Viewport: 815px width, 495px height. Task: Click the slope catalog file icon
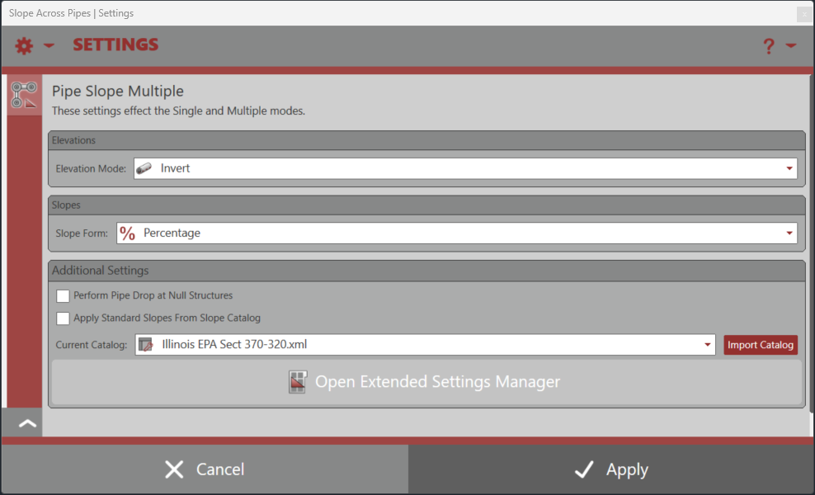pos(146,345)
